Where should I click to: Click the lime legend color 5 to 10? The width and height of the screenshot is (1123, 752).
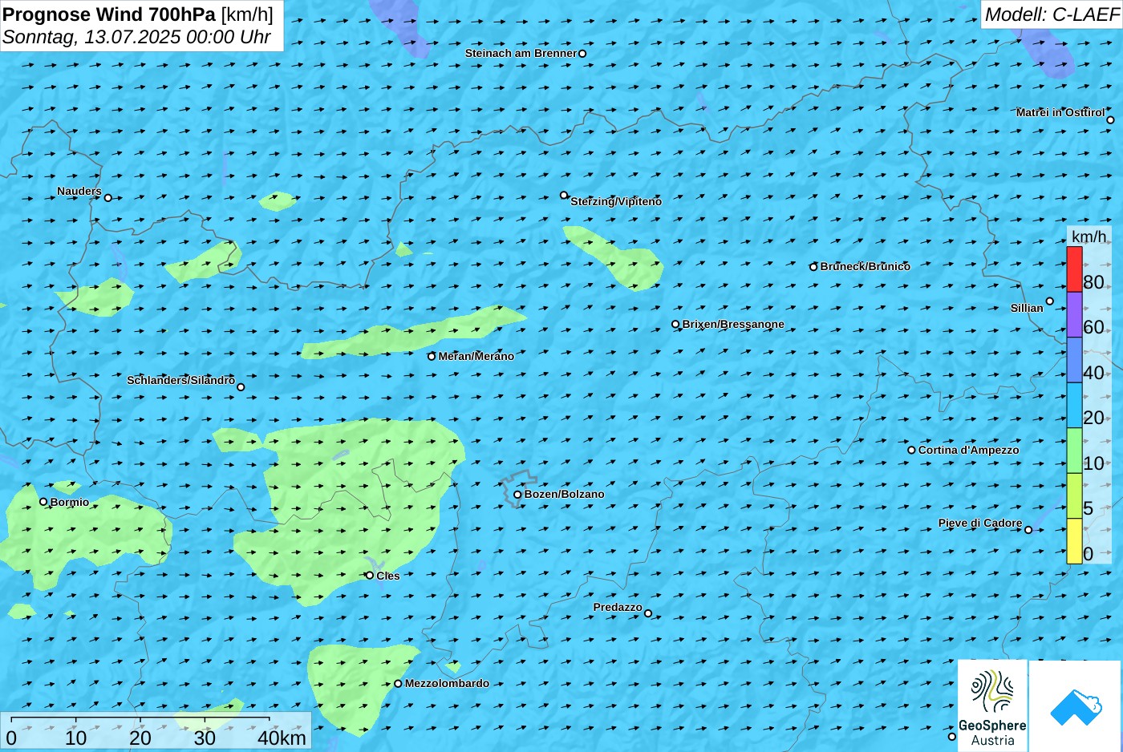point(1074,495)
